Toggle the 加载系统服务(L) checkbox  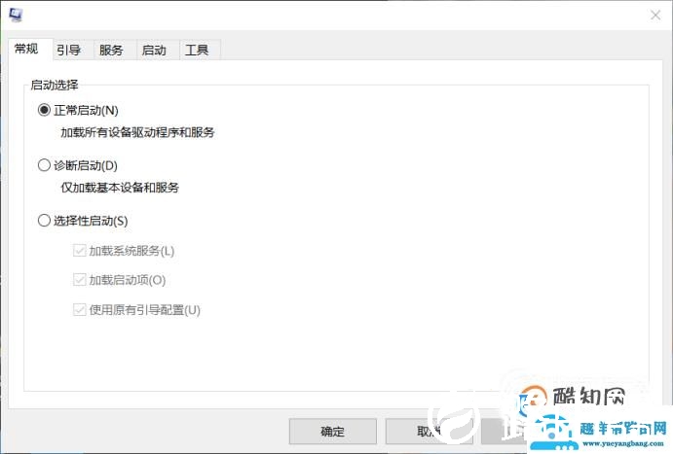[x=80, y=251]
